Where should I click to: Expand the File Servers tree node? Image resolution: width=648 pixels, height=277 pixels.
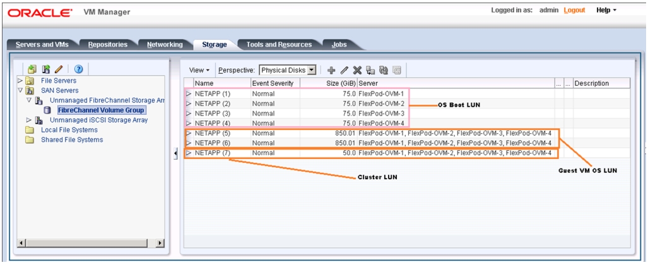pos(20,80)
